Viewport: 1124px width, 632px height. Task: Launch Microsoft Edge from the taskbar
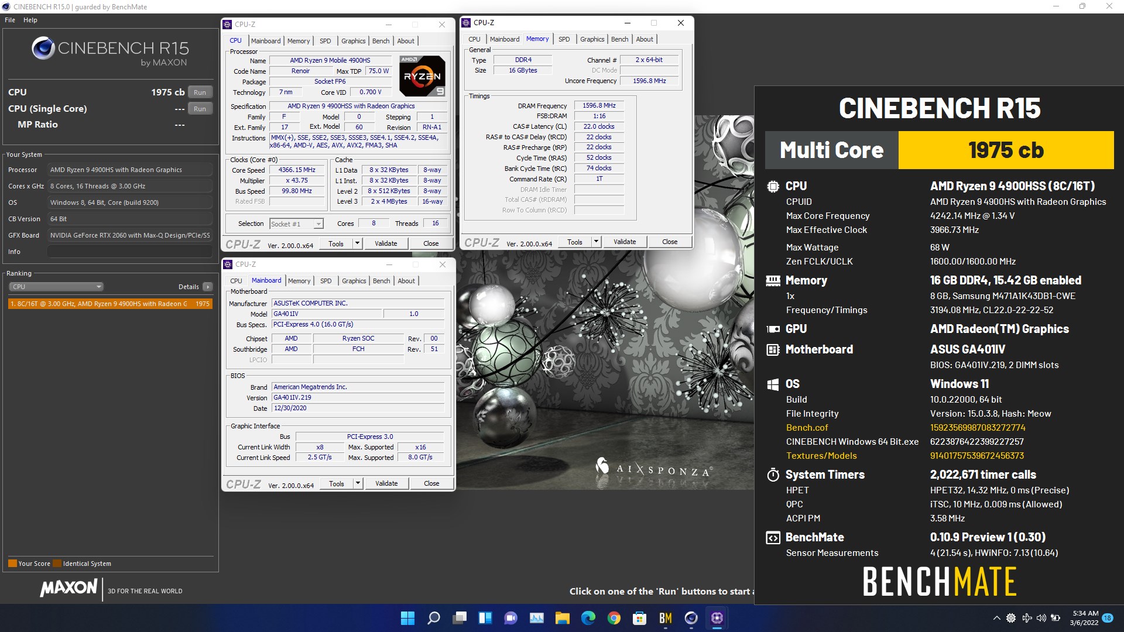[588, 618]
